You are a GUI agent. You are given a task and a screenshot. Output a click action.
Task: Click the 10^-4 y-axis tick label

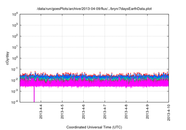pyautogui.click(x=15, y=102)
